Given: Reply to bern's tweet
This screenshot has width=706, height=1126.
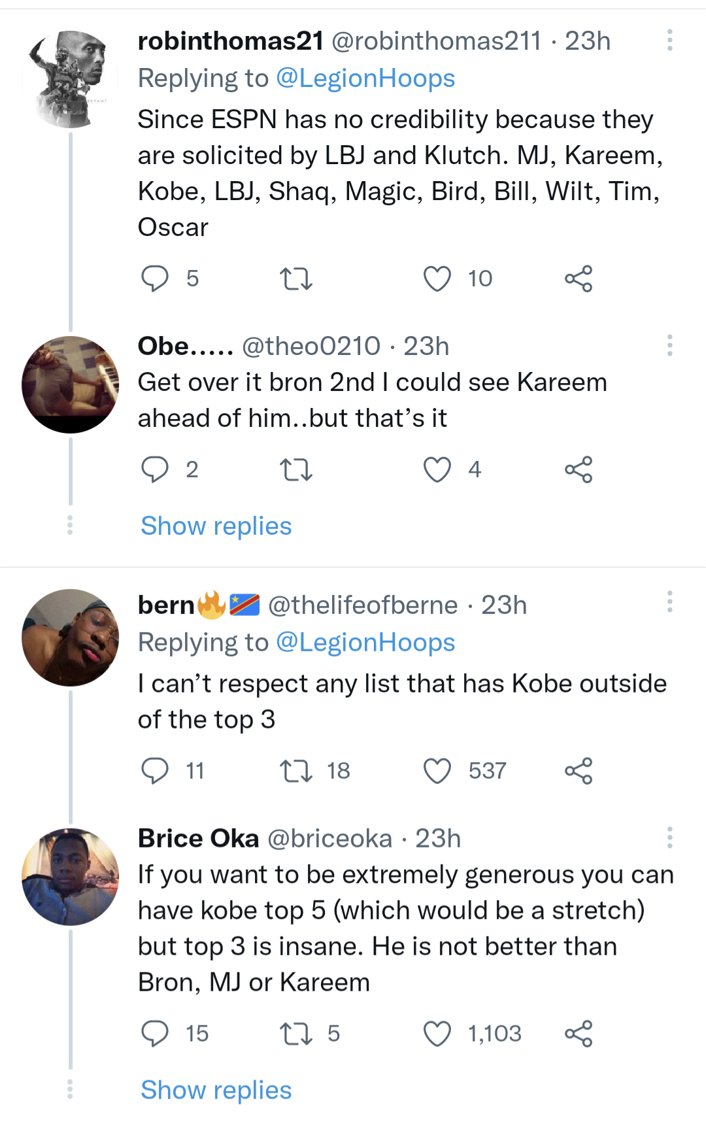Looking at the screenshot, I should (156, 770).
